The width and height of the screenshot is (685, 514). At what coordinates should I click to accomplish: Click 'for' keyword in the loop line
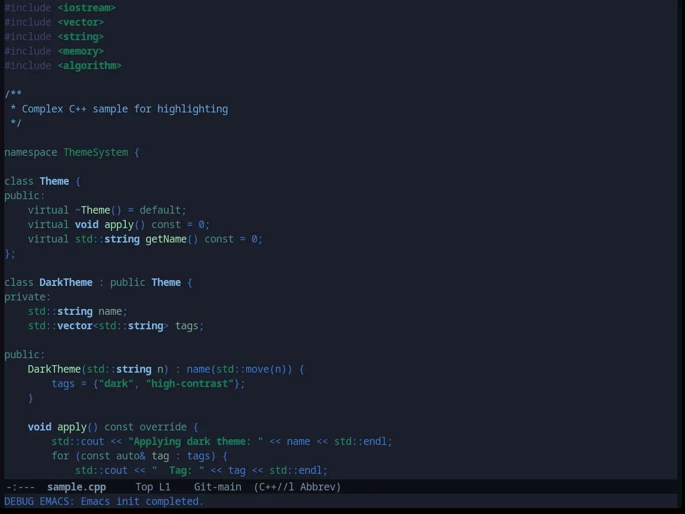(x=60, y=456)
